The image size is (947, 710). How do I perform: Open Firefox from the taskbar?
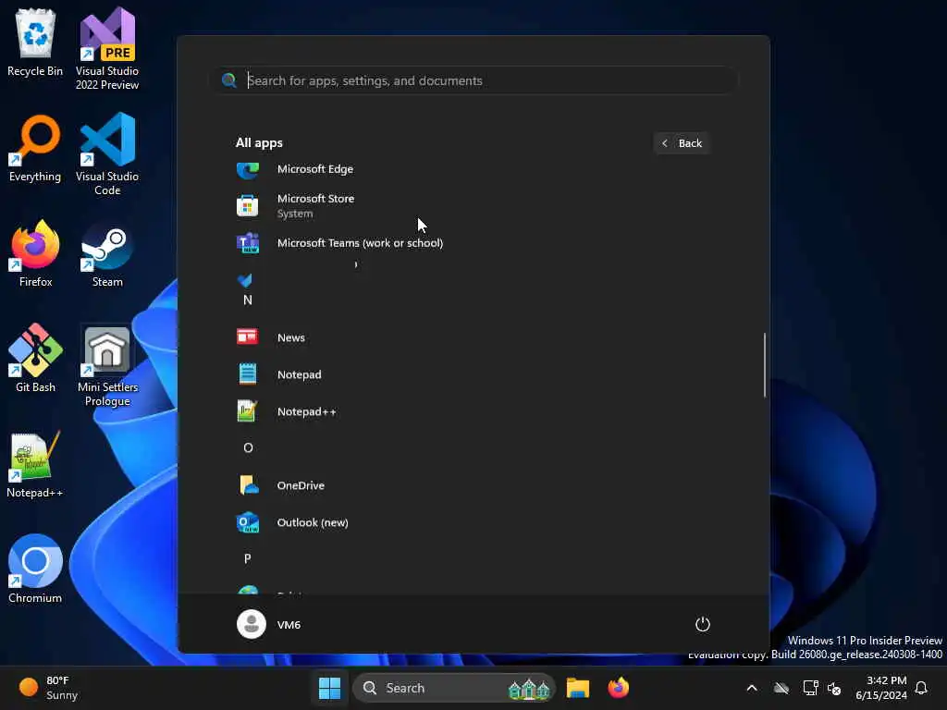pos(619,688)
